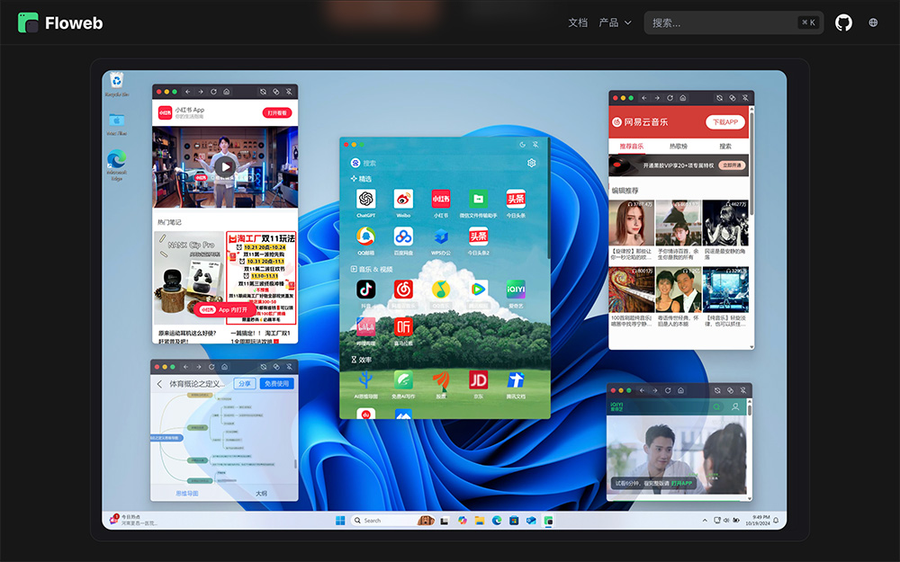Image resolution: width=900 pixels, height=562 pixels.
Task: Click home icon in the 小红书 window toolbar
Action: click(x=227, y=92)
